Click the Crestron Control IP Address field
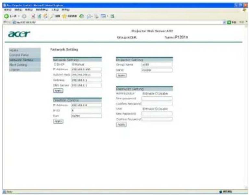249x195 pixels. click(x=86, y=105)
